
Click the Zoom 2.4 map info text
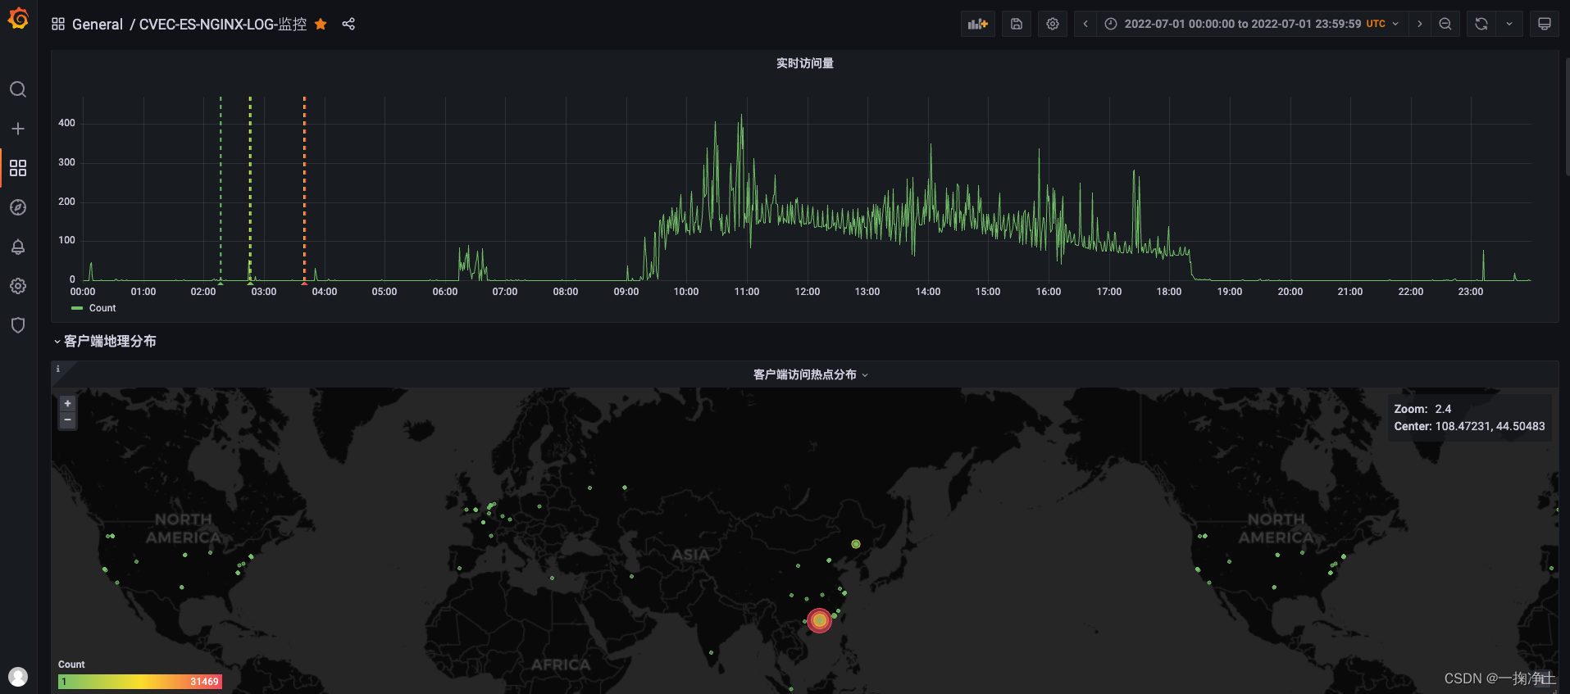click(1422, 409)
